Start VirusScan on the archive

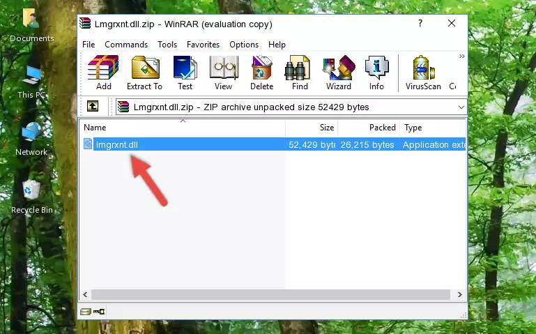pyautogui.click(x=423, y=73)
